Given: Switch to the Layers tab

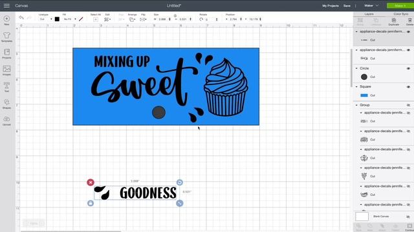Looking at the screenshot, I should (369, 14).
